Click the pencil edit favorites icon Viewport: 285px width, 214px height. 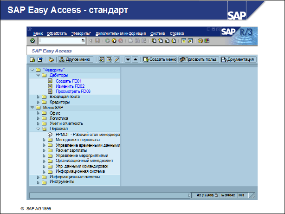click(x=117, y=59)
